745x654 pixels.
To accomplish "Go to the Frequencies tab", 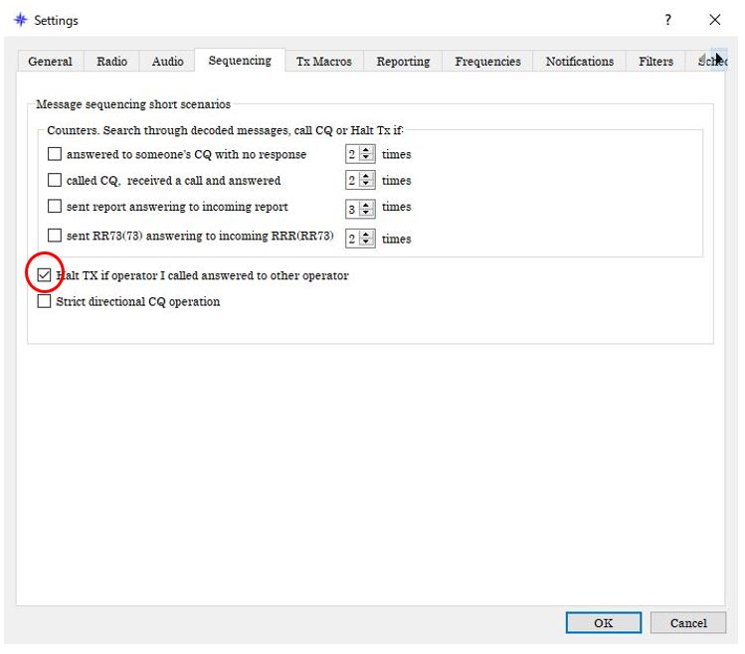I will pos(488,62).
